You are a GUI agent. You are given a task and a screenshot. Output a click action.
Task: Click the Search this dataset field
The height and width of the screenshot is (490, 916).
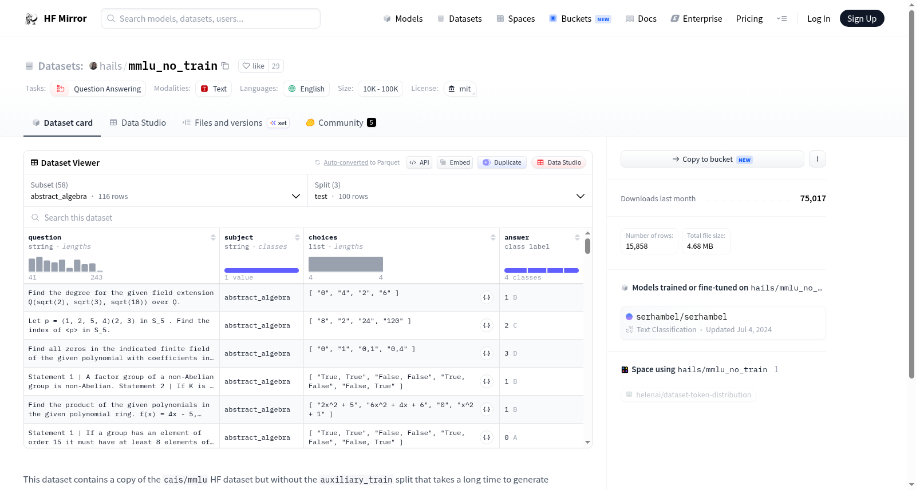[308, 217]
